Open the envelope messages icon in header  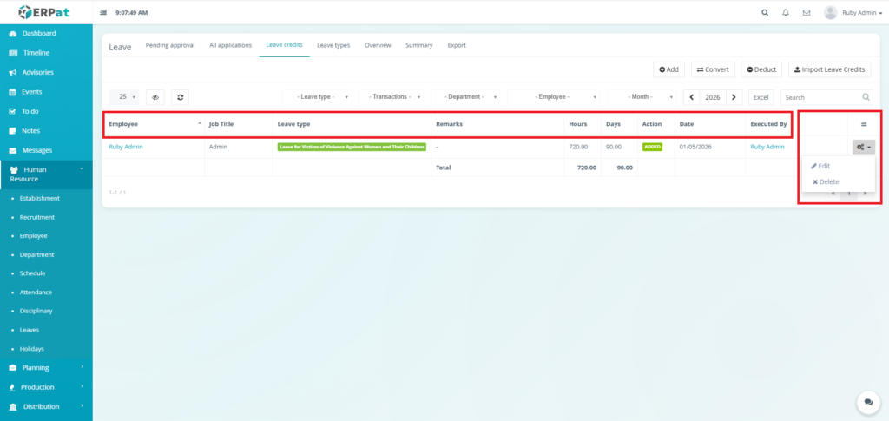pos(807,13)
